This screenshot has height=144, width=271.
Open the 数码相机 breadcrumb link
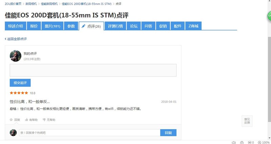(x=31, y=4)
